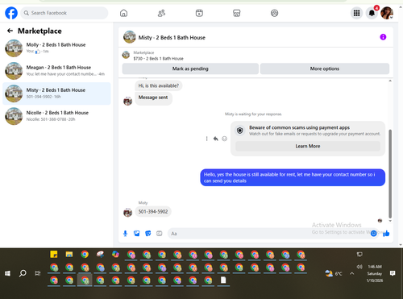Choose a sticker icon in composer
This screenshot has width=403, height=299.
coord(147,234)
